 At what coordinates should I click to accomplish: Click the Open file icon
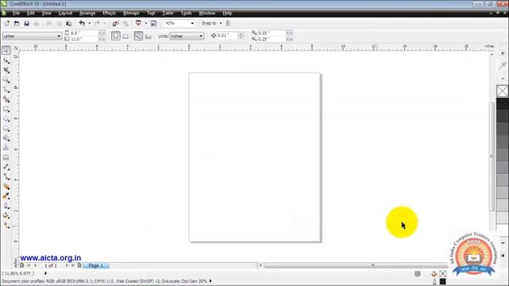coord(17,23)
